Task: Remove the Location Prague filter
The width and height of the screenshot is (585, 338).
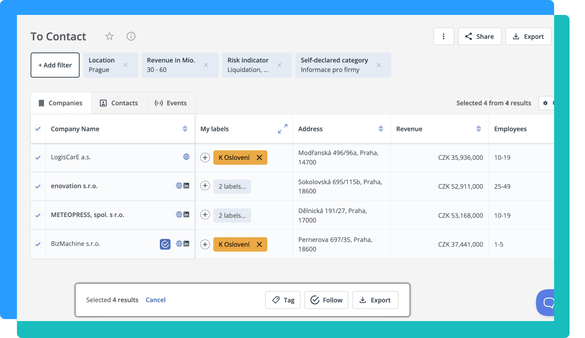Action: coord(126,65)
